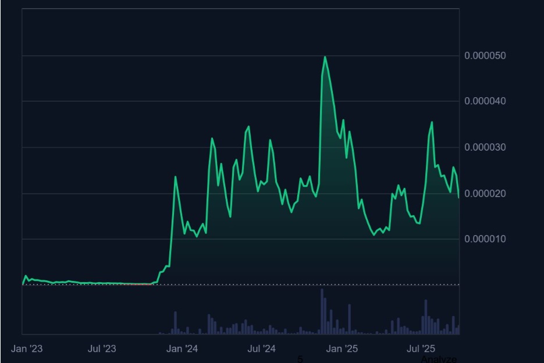Click the flat price region from 2023
The width and height of the screenshot is (544, 363).
87,281
